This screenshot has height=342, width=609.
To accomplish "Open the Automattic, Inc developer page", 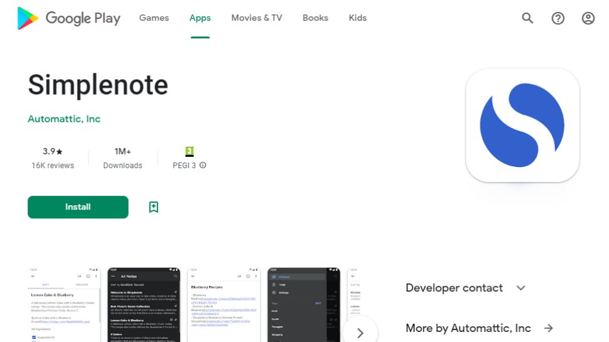I will click(x=64, y=119).
